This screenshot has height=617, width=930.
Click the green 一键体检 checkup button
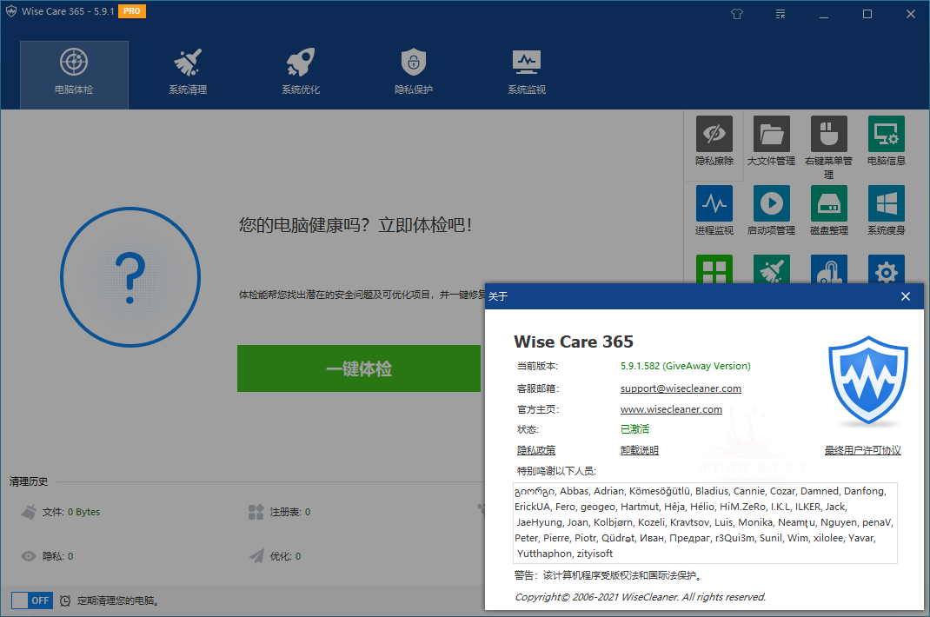pyautogui.click(x=358, y=368)
